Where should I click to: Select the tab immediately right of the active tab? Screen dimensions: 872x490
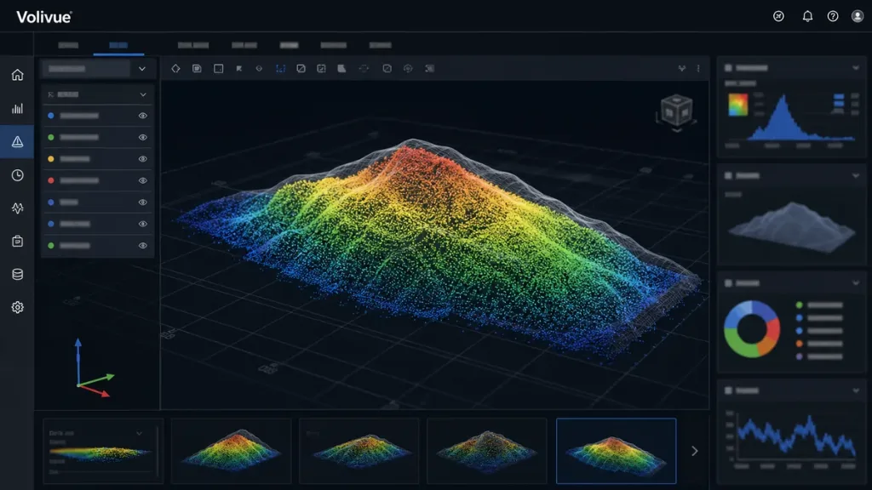[x=193, y=45]
